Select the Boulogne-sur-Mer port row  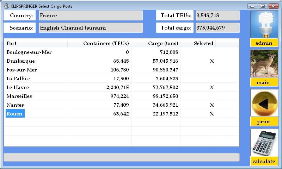(x=29, y=52)
